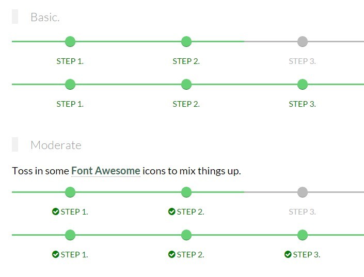
Task: Open the Font Awesome link
Action: pyautogui.click(x=106, y=171)
